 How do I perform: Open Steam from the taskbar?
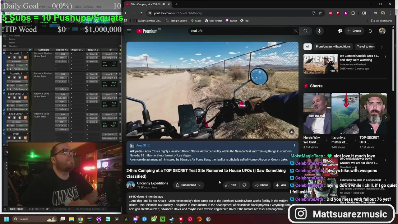pyautogui.click(x=172, y=219)
